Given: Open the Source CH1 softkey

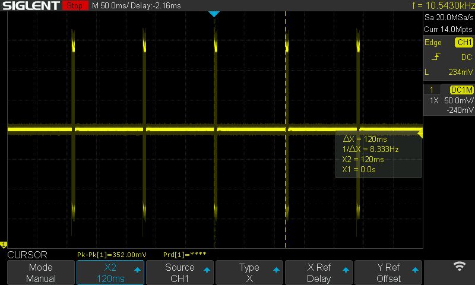Looking at the screenshot, I should (180, 273).
